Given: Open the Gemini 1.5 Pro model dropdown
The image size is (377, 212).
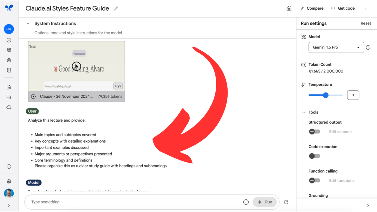Looking at the screenshot, I should pyautogui.click(x=336, y=48).
